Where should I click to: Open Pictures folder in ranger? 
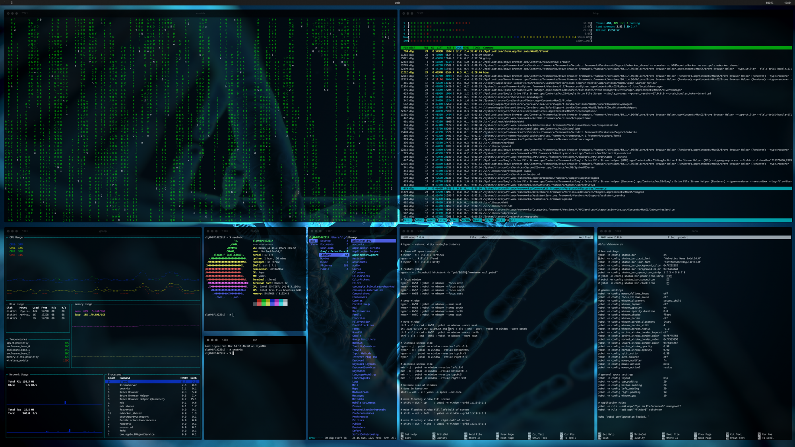coord(334,265)
